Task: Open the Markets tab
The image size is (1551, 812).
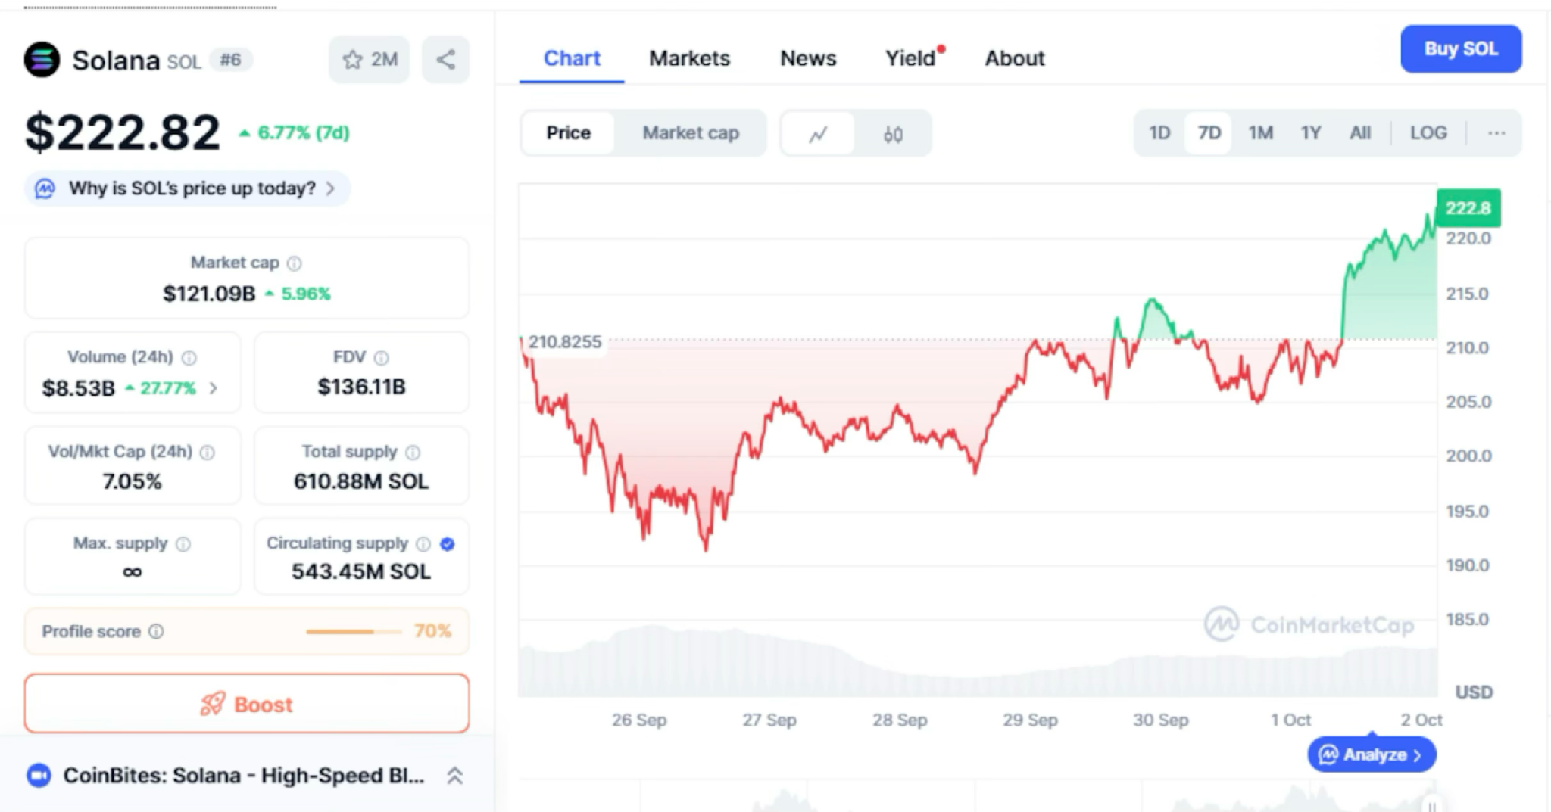Action: point(689,58)
